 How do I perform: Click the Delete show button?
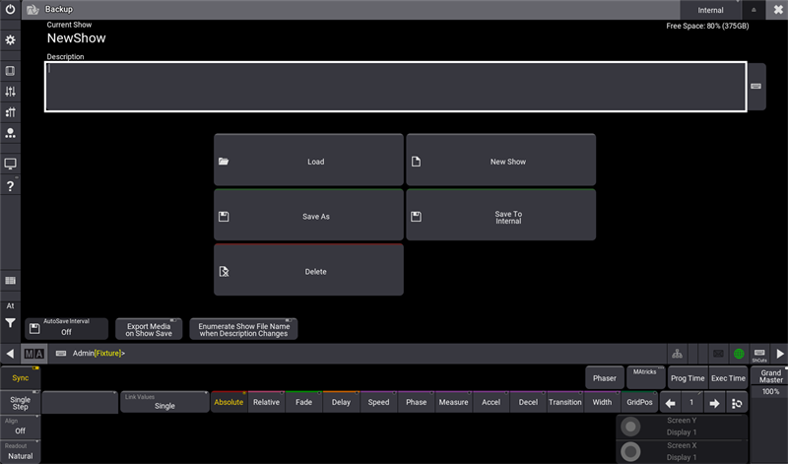308,270
